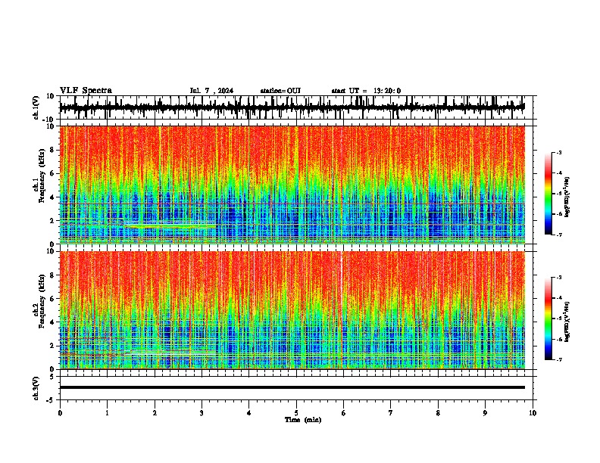Click time axis tick label '7'
The height and width of the screenshot is (463, 600).
(x=391, y=413)
